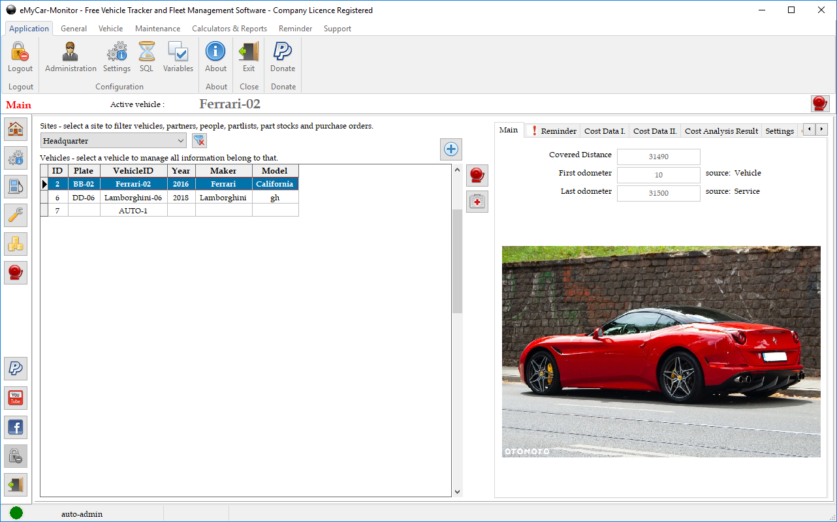Click the Last odometer field

[x=658, y=193]
